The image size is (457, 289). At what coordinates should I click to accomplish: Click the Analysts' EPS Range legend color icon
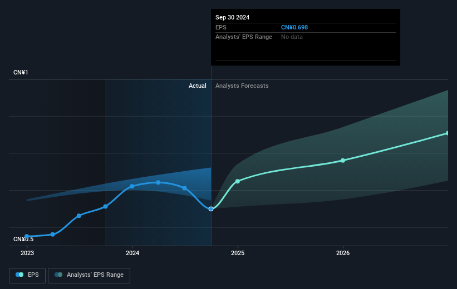click(58, 275)
